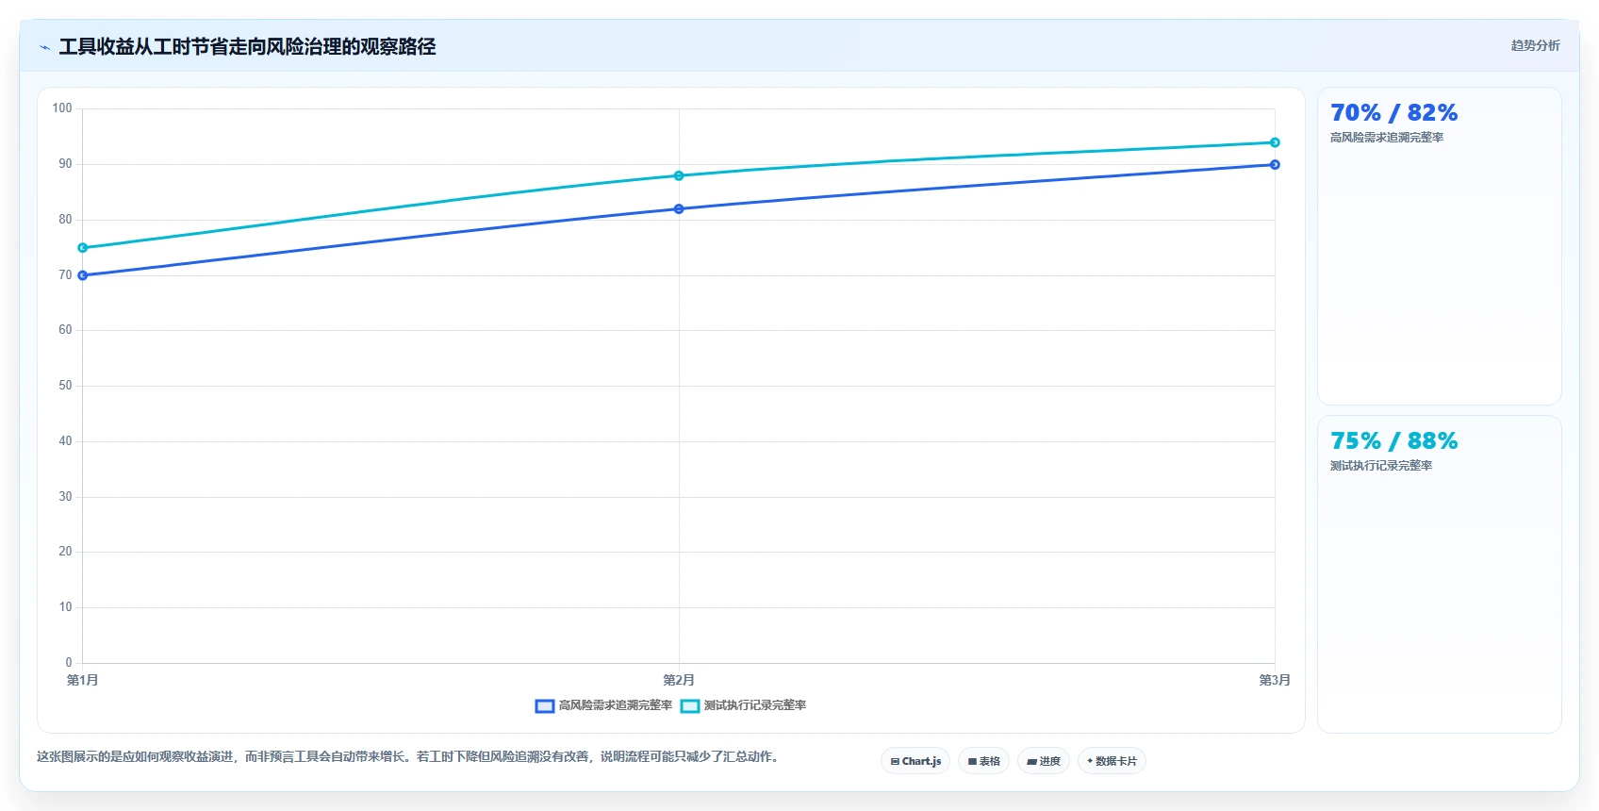Click the teal data point at 第2月
Image resolution: width=1599 pixels, height=811 pixels.
pos(679,175)
